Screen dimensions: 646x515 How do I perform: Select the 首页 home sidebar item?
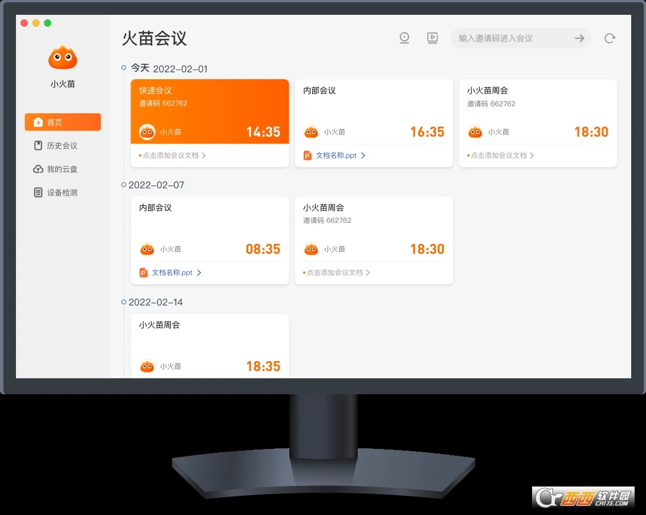[63, 122]
